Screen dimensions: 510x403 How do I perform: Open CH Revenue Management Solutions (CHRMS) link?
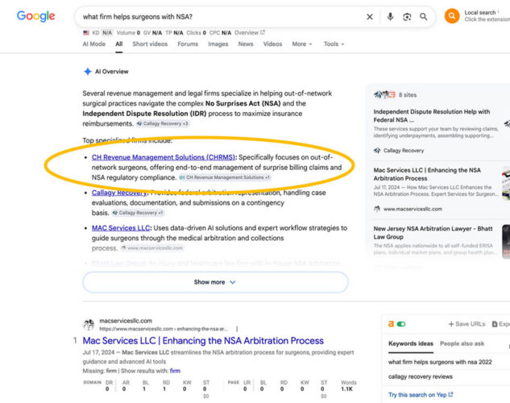point(163,157)
